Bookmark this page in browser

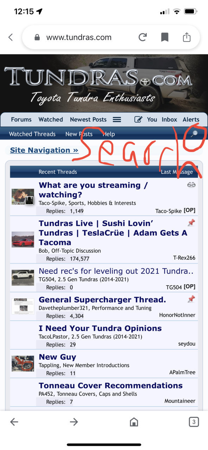click(165, 37)
